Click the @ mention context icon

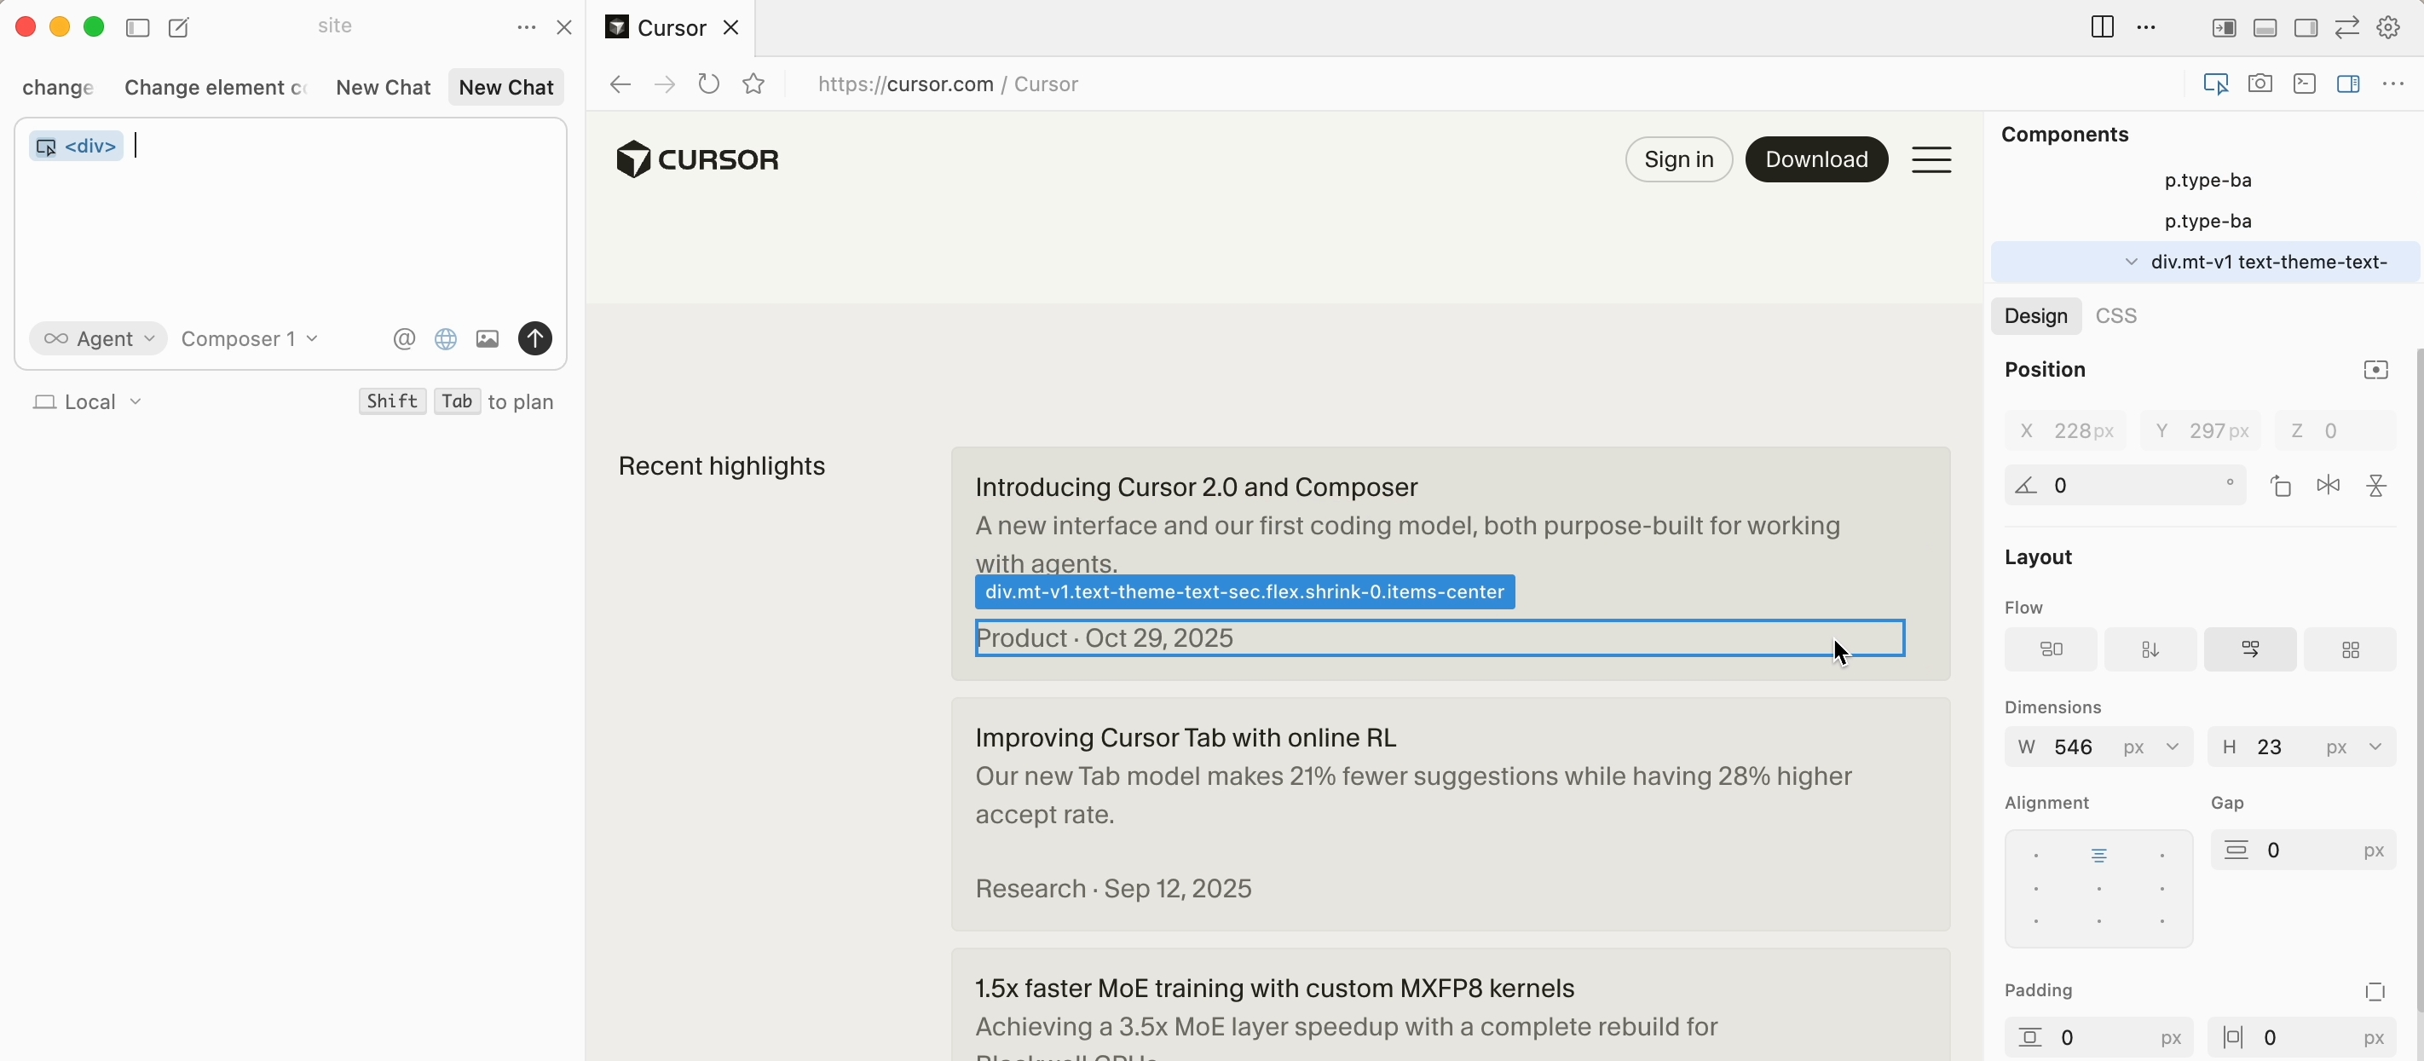point(404,338)
